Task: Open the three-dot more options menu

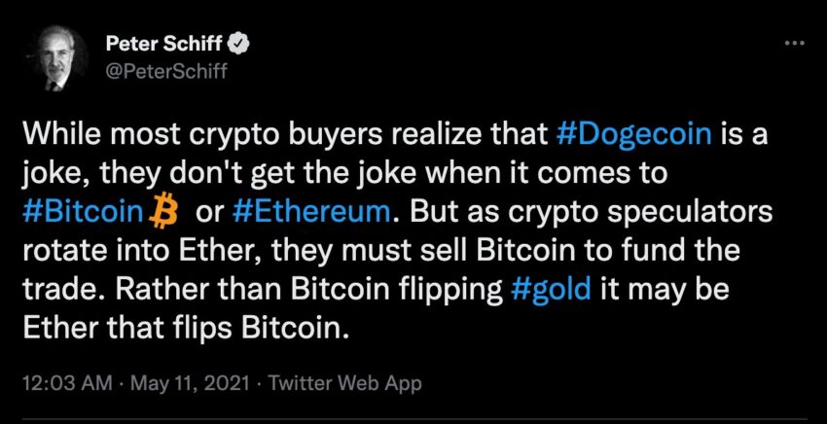Action: tap(795, 43)
